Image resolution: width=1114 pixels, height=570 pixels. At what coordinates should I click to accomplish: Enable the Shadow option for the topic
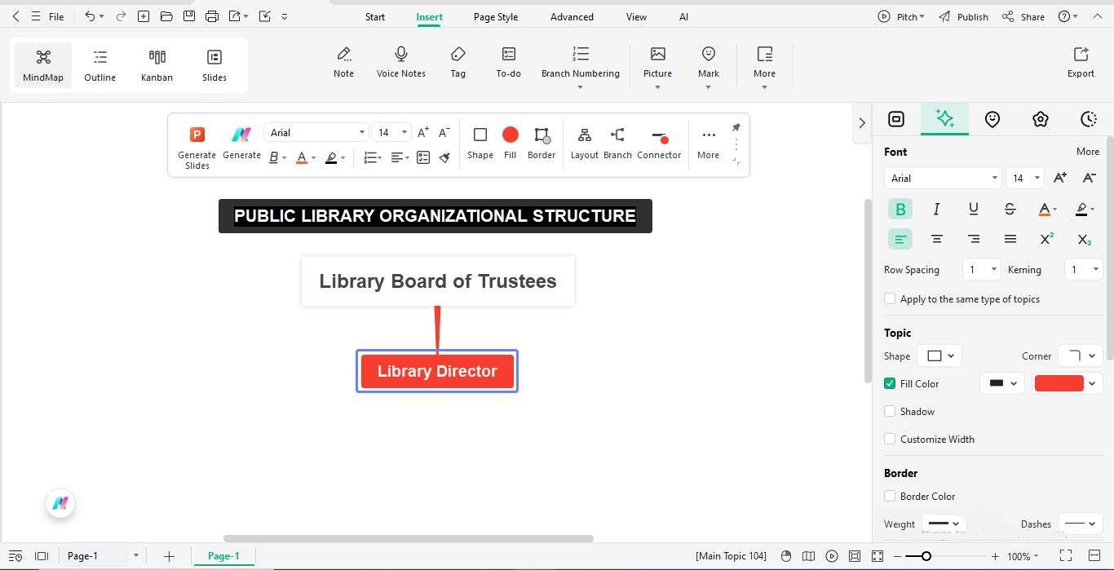click(890, 411)
